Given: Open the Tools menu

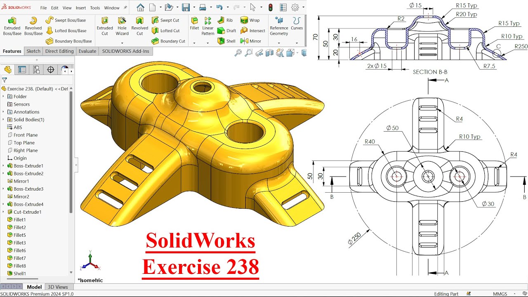Looking at the screenshot, I should coord(95,8).
